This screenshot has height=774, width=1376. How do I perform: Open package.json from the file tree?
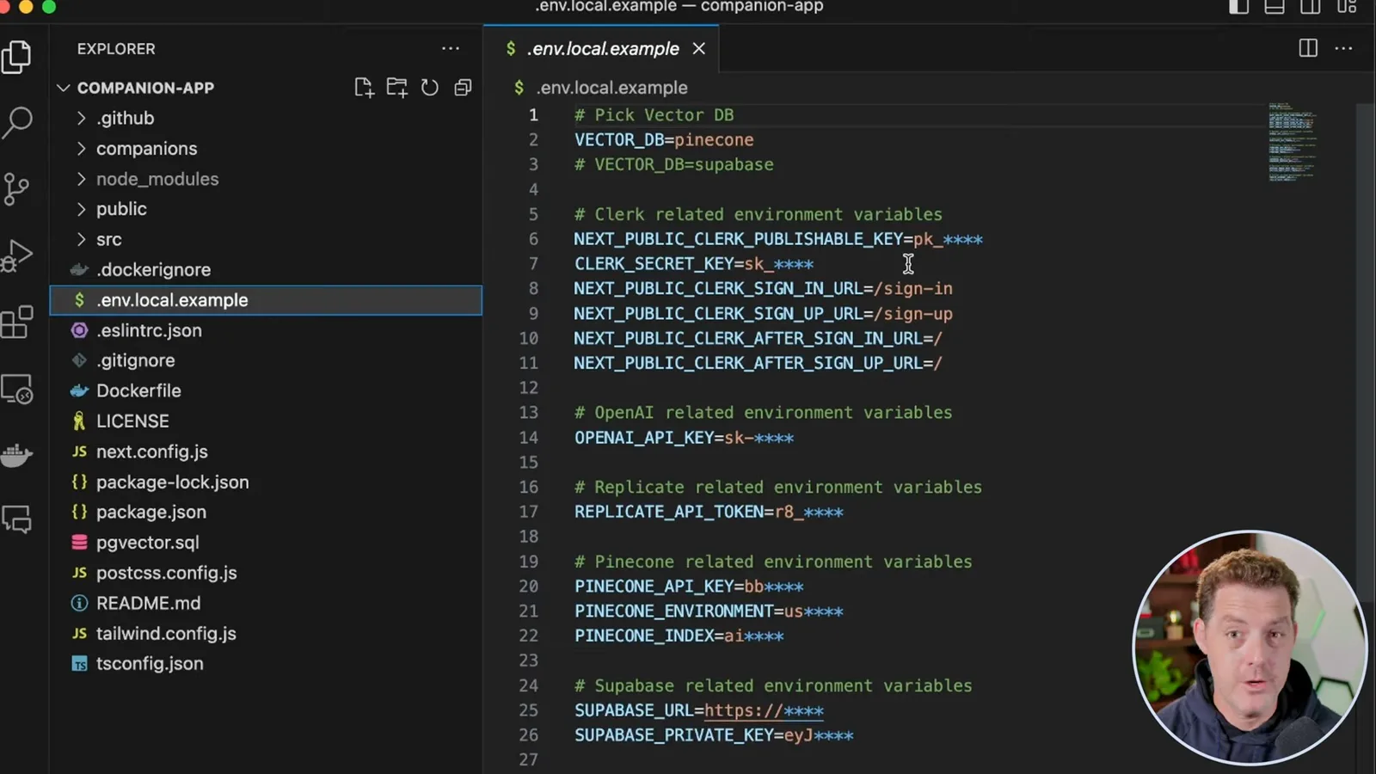pos(150,512)
